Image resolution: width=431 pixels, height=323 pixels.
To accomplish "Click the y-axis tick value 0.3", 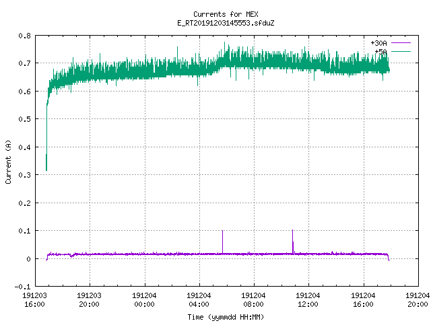I will (x=24, y=175).
